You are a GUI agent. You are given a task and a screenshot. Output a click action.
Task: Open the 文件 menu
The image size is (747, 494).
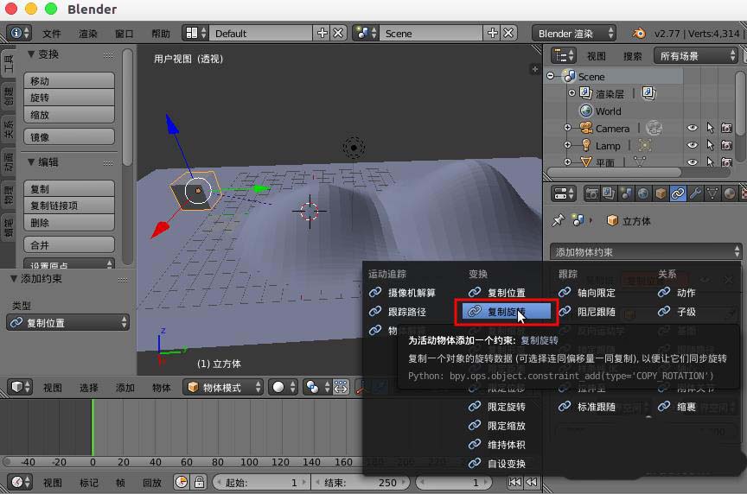tap(52, 34)
